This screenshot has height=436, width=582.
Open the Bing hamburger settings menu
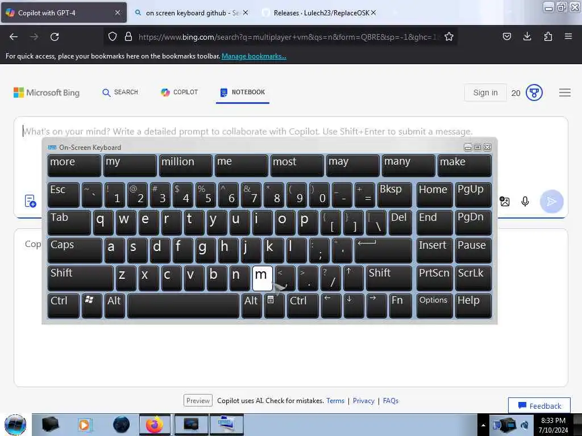click(565, 93)
